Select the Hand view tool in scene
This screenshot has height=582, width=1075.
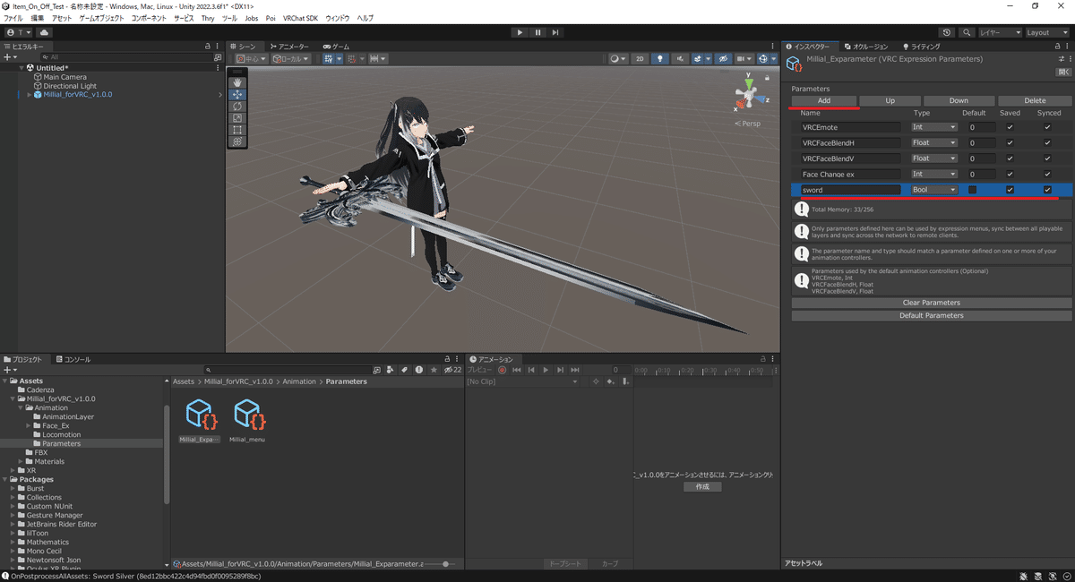click(237, 82)
